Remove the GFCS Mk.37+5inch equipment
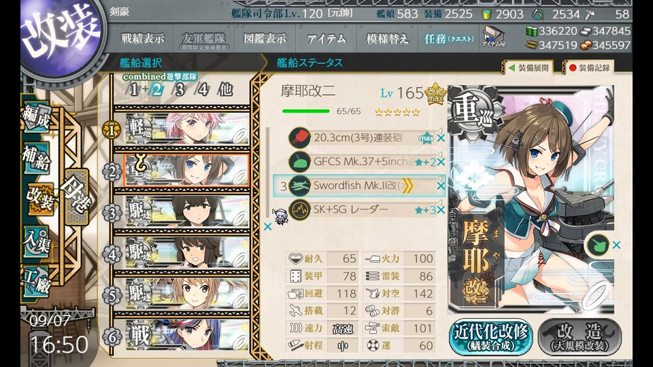The image size is (653, 367). click(x=441, y=162)
